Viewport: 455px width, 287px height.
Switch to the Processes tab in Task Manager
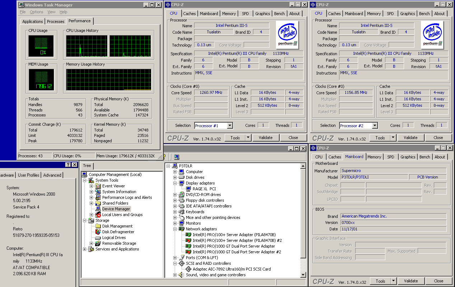tap(56, 21)
